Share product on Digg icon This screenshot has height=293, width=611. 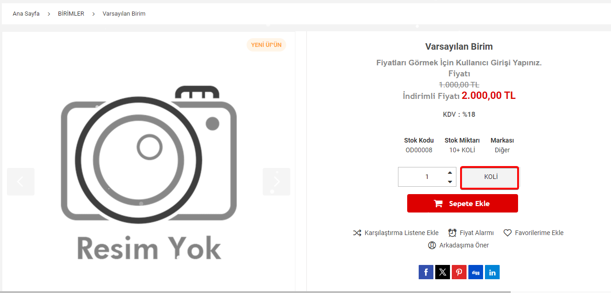[476, 272]
